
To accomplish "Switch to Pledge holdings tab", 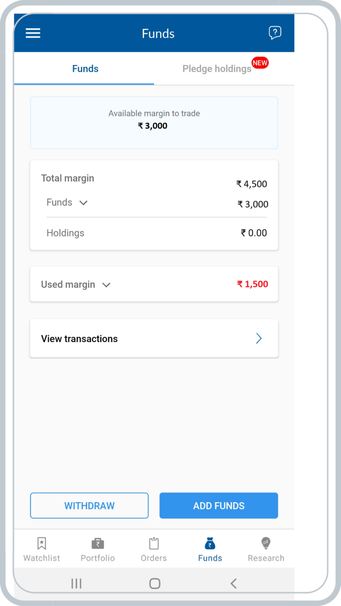I will pyautogui.click(x=217, y=69).
